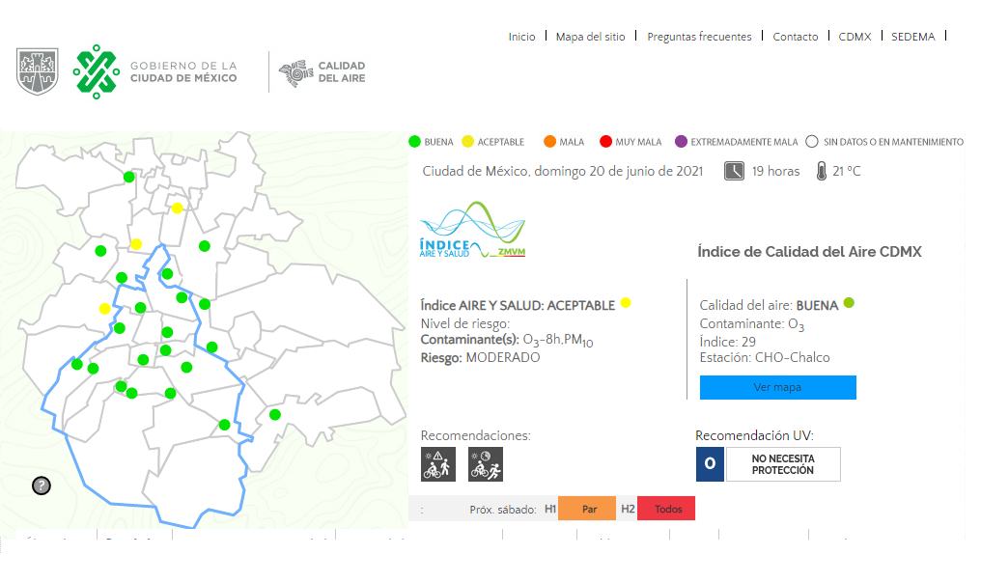Click the text 'Estación: CHO-Chalco'
The image size is (981, 583).
tap(765, 358)
